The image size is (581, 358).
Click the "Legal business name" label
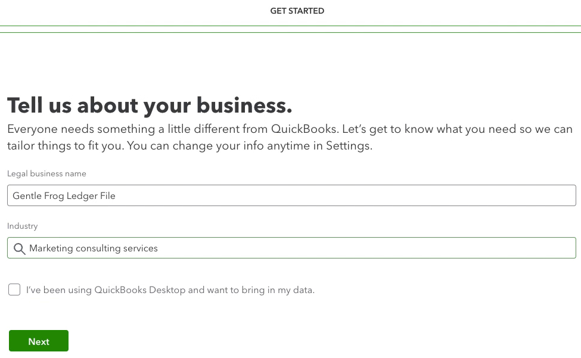coord(46,173)
